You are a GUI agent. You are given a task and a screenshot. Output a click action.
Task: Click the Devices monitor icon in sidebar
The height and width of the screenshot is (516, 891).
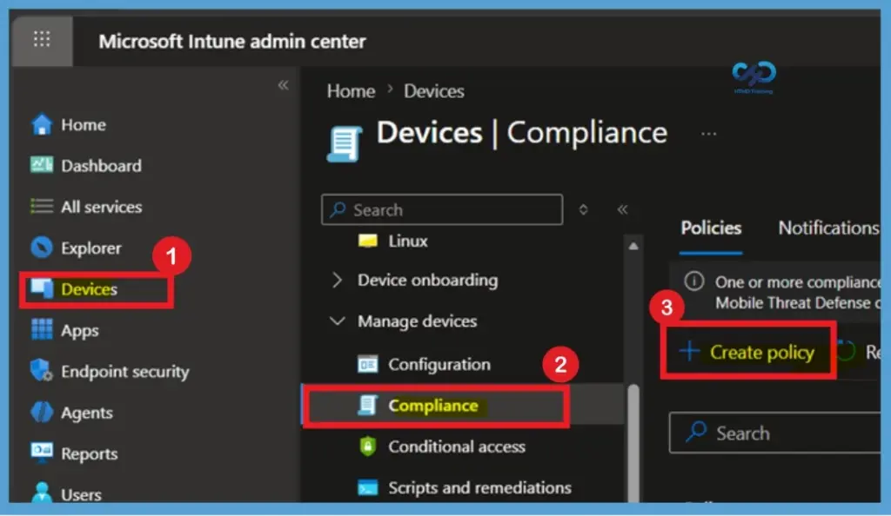42,288
